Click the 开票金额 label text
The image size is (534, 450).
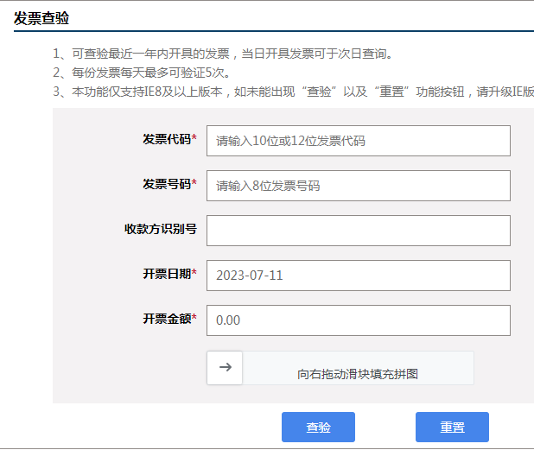pos(167,319)
